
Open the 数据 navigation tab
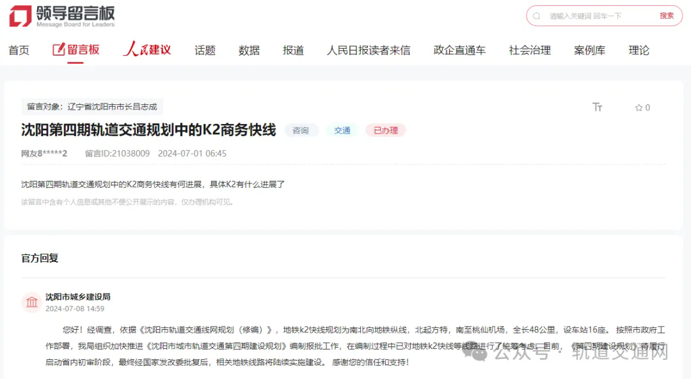point(249,50)
